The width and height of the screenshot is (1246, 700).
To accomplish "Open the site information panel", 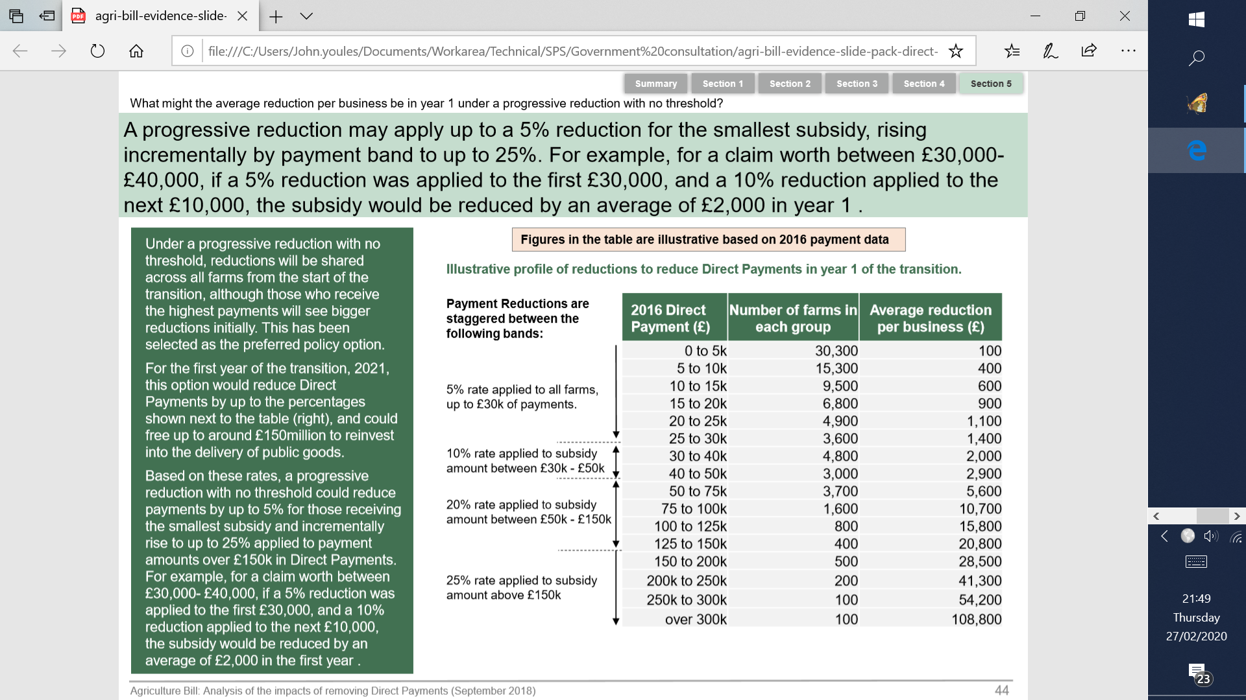I will point(188,51).
